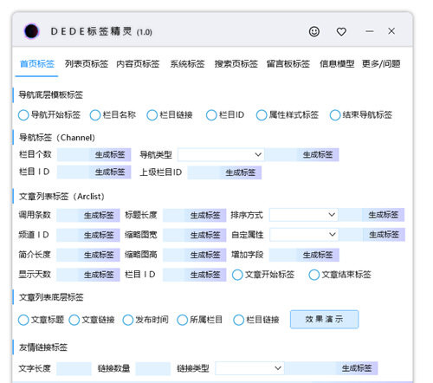The width and height of the screenshot is (433, 383).
Task: Minimize the DEDE标签精灵 window
Action: pyautogui.click(x=370, y=31)
